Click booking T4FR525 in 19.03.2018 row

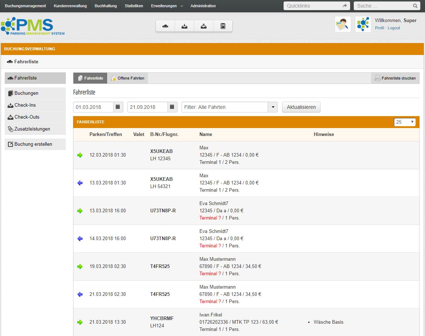(160, 266)
